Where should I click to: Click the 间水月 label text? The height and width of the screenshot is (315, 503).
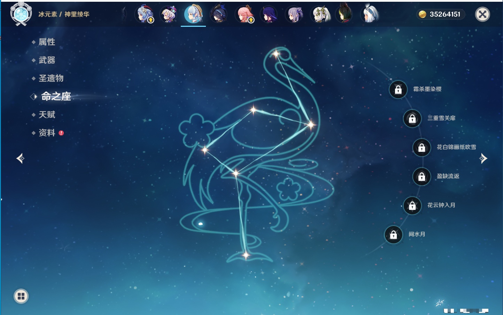(417, 234)
